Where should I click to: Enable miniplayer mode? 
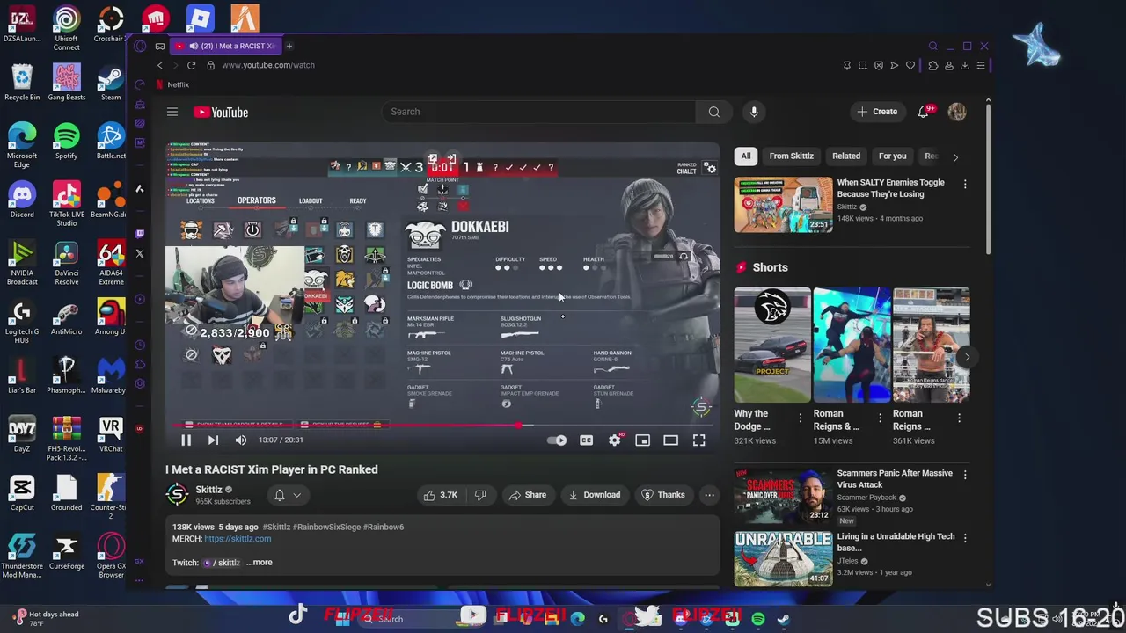pos(642,440)
